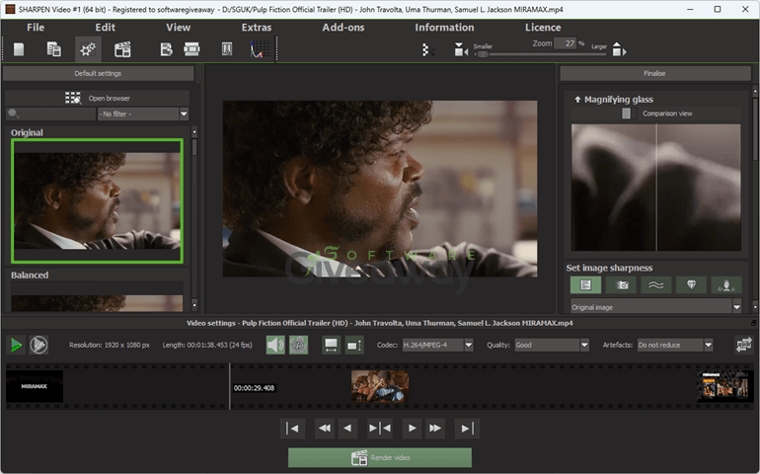Open the settings gears toolbar icon
Viewport: 760px width, 474px height.
88,49
